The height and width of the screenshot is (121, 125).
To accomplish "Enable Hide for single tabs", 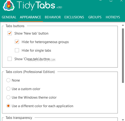I will (x=17, y=50).
